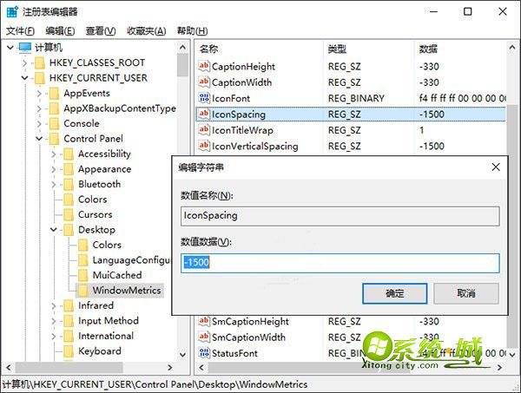Click the string icon beside IconTitleWrap
The width and height of the screenshot is (521, 393).
[x=204, y=130]
